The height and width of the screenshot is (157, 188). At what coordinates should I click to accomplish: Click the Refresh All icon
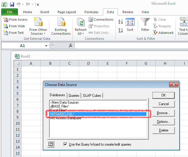(81, 22)
